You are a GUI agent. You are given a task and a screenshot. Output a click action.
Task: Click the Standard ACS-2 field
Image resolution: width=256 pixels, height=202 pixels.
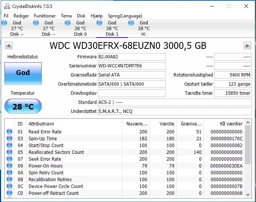(x=175, y=102)
